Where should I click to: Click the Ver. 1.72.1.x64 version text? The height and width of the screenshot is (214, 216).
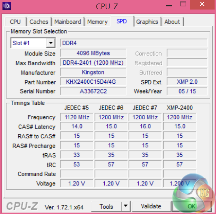point(64,207)
